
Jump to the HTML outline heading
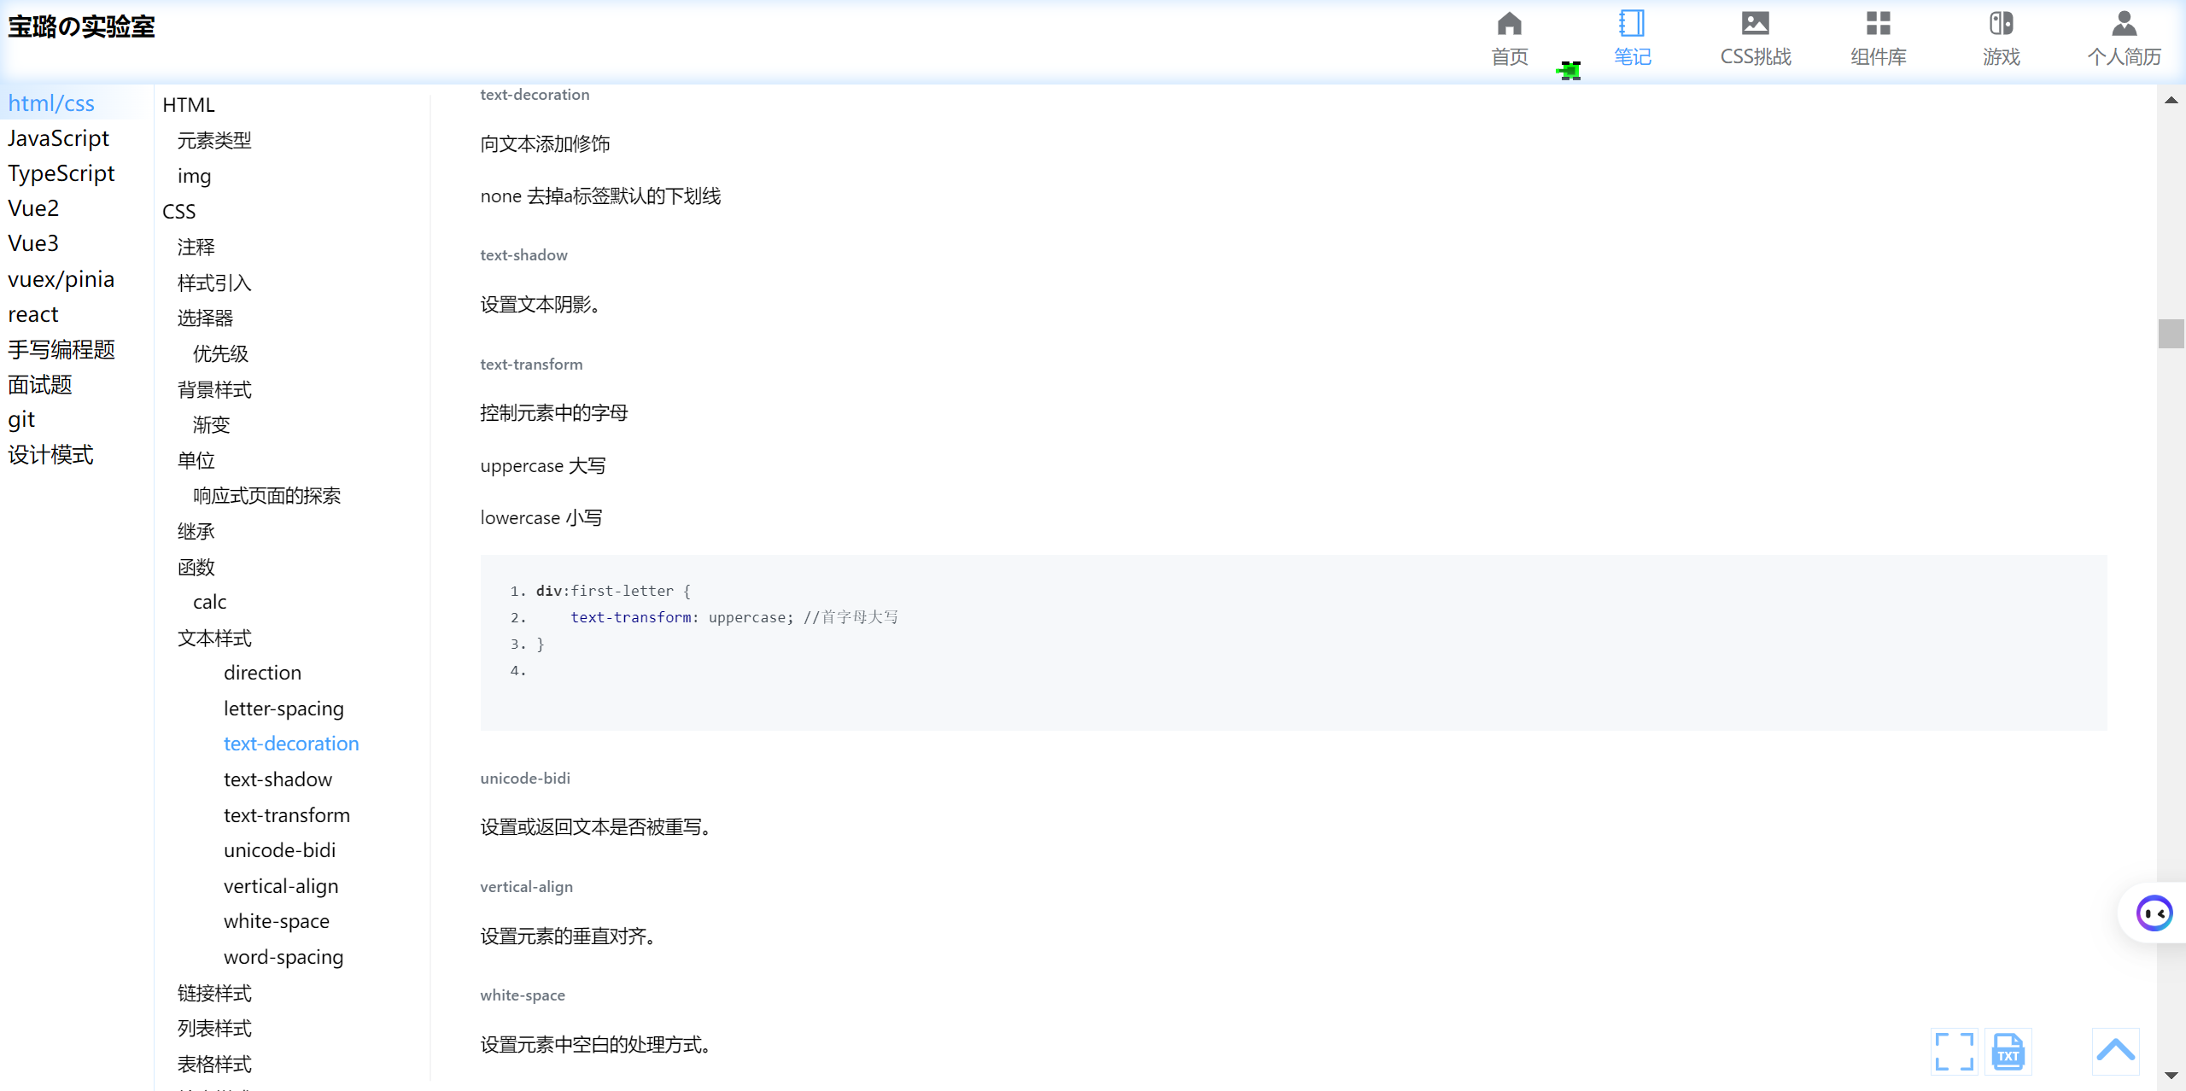point(189,105)
